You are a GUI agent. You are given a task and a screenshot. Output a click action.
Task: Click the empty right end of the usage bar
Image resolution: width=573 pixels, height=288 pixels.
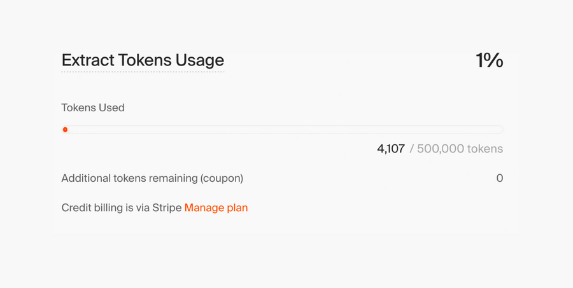490,130
